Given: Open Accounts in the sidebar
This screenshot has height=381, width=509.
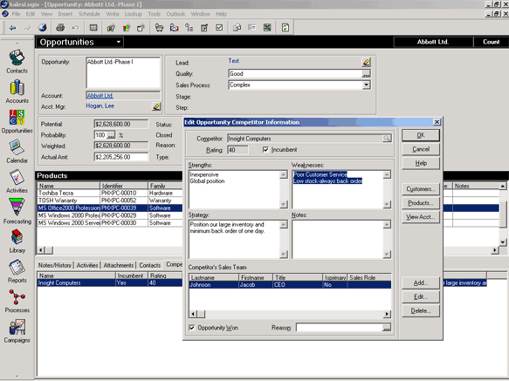Looking at the screenshot, I should [x=17, y=92].
